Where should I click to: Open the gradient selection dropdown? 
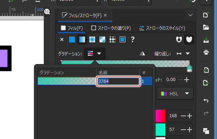(94, 54)
